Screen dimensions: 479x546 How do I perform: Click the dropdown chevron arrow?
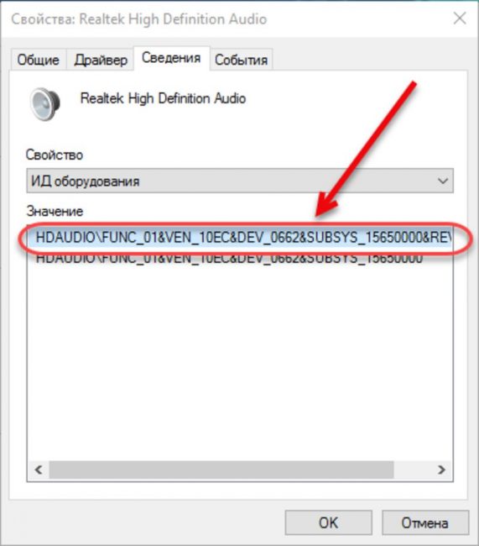[442, 181]
